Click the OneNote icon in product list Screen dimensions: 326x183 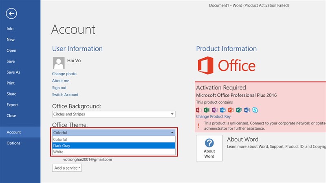(x=215, y=110)
